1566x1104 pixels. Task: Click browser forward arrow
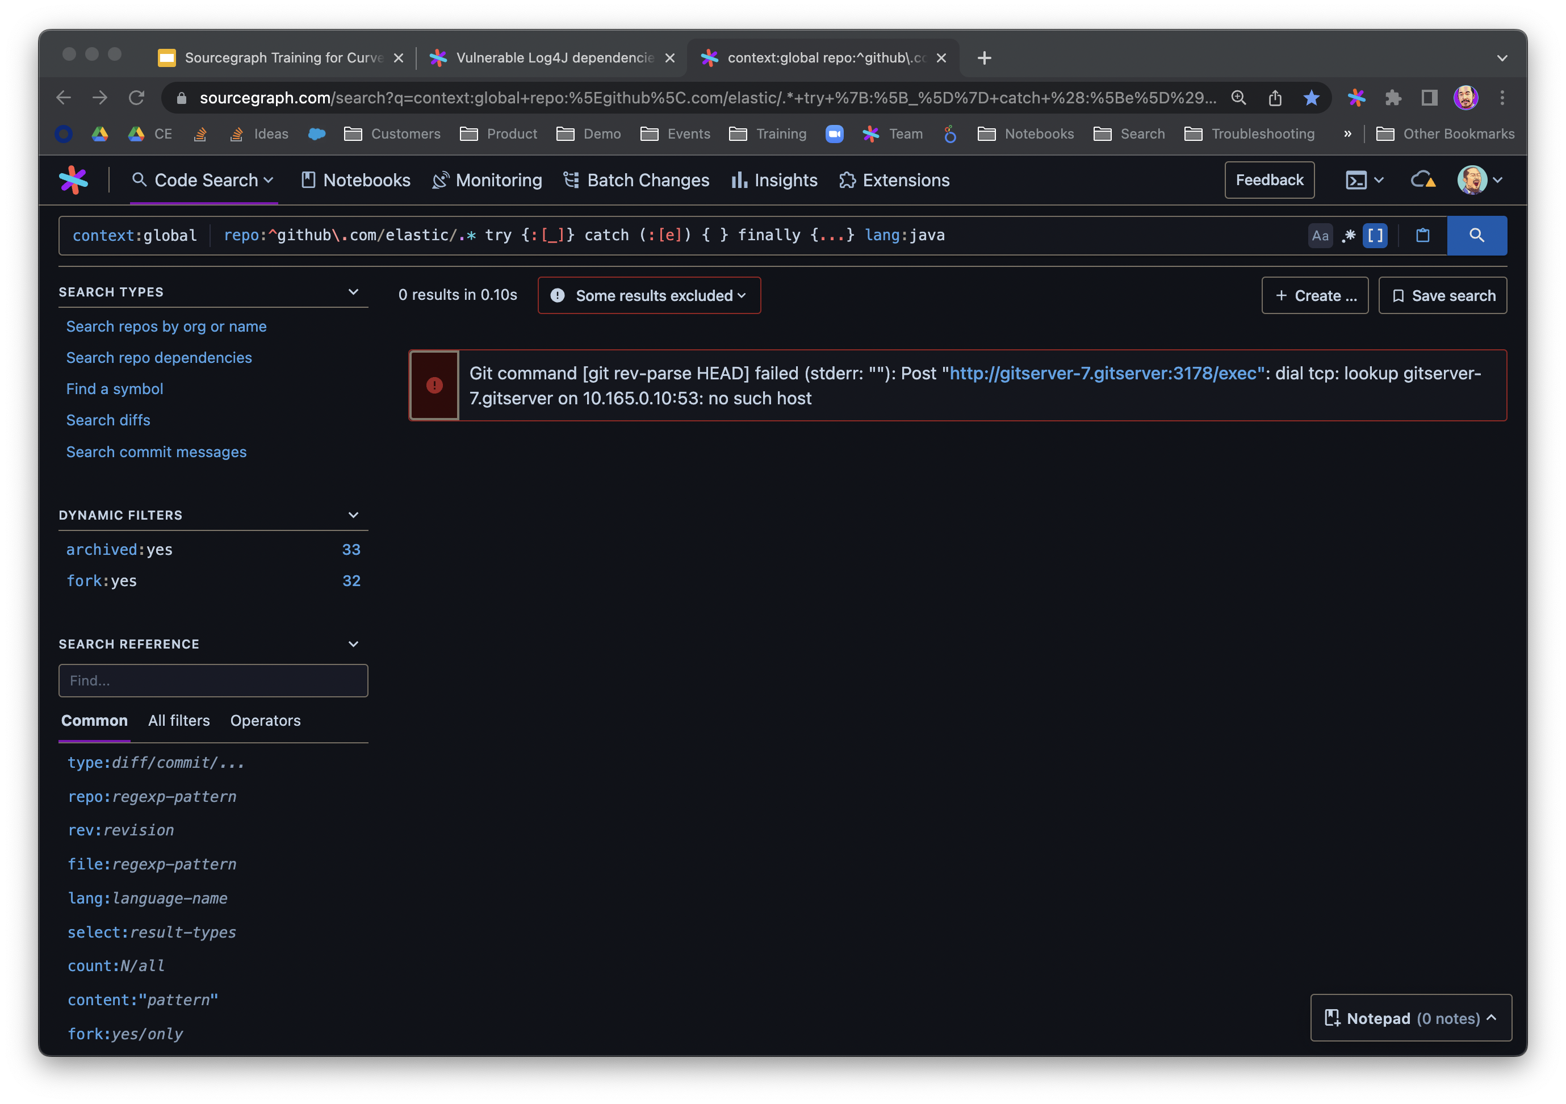click(99, 98)
